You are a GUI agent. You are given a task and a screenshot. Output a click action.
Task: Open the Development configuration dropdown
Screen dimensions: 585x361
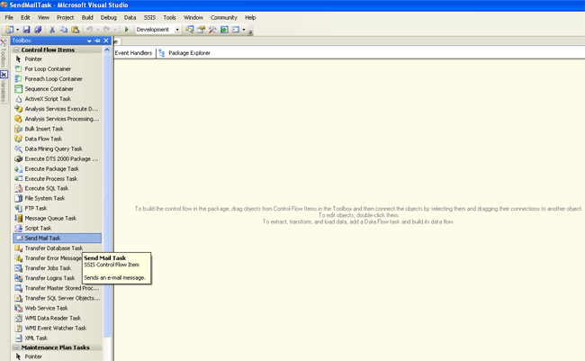coord(177,30)
